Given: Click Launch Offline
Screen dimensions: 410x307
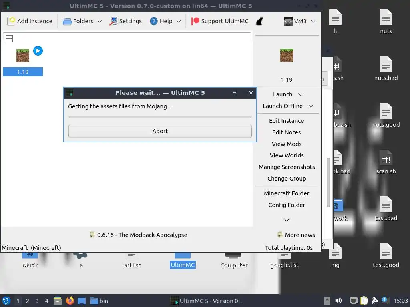Looking at the screenshot, I should (x=283, y=106).
